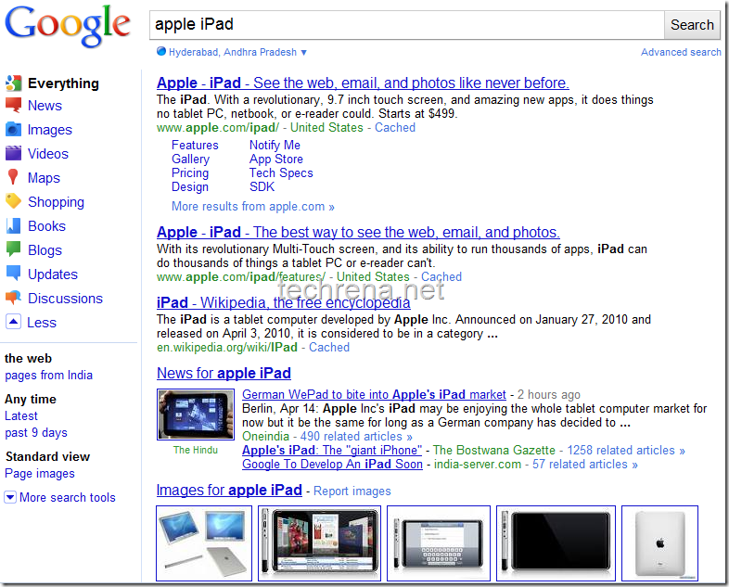Open first result Apple - iPad See the web
This screenshot has height=587, width=729.
point(363,83)
